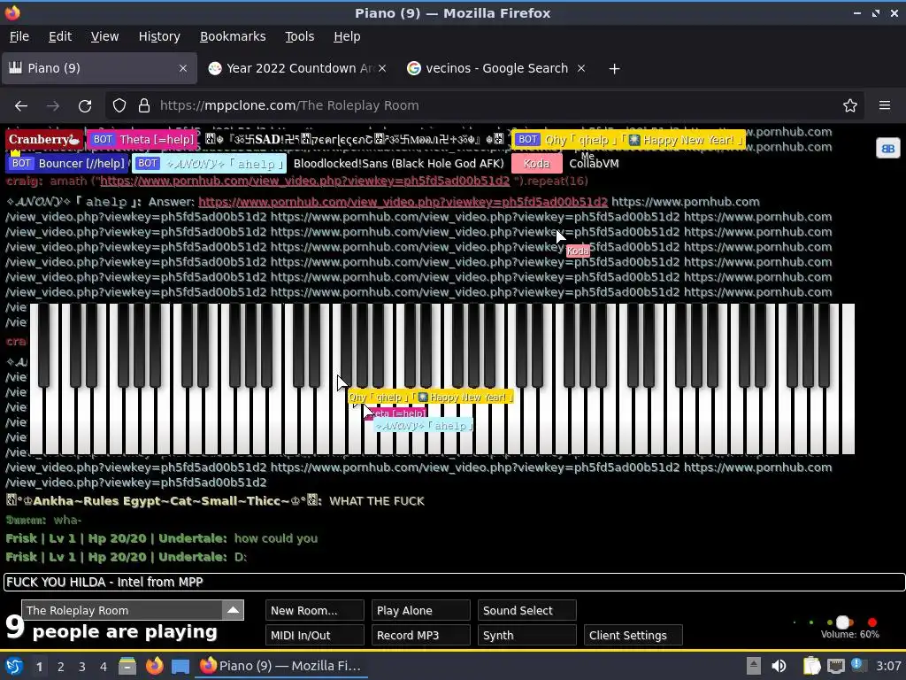Viewport: 906px width, 680px height.
Task: Reload the page with the refresh icon
Action: tap(85, 106)
